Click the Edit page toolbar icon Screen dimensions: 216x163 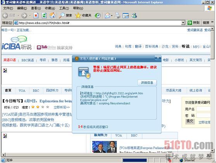click(126, 15)
